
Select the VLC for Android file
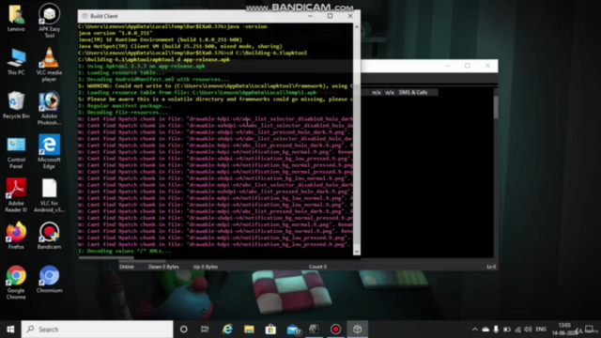click(49, 195)
